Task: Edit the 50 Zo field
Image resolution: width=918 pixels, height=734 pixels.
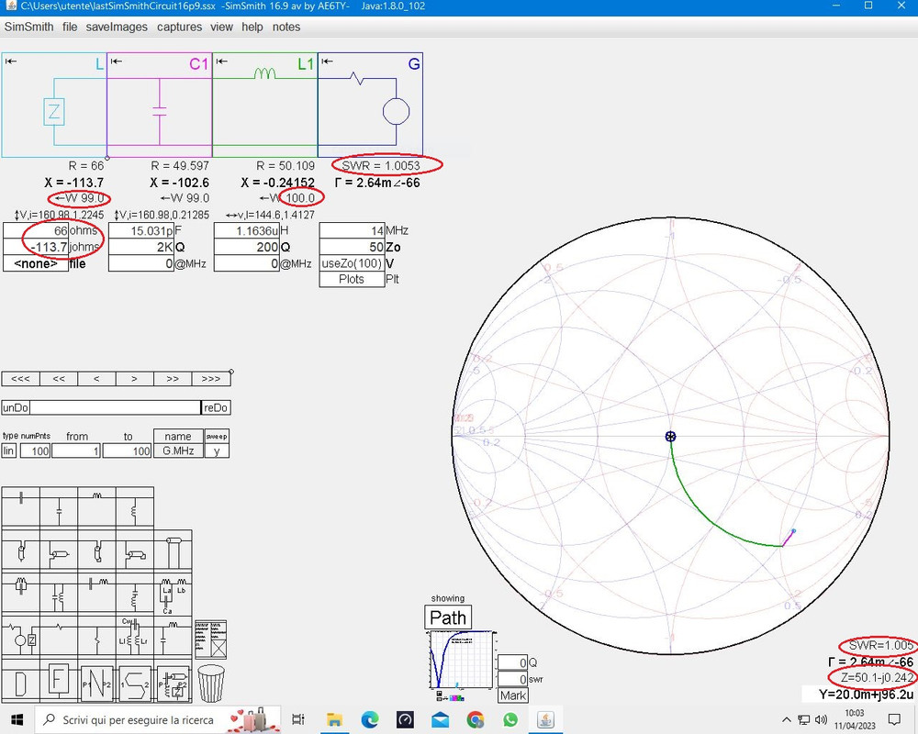Action: (352, 247)
